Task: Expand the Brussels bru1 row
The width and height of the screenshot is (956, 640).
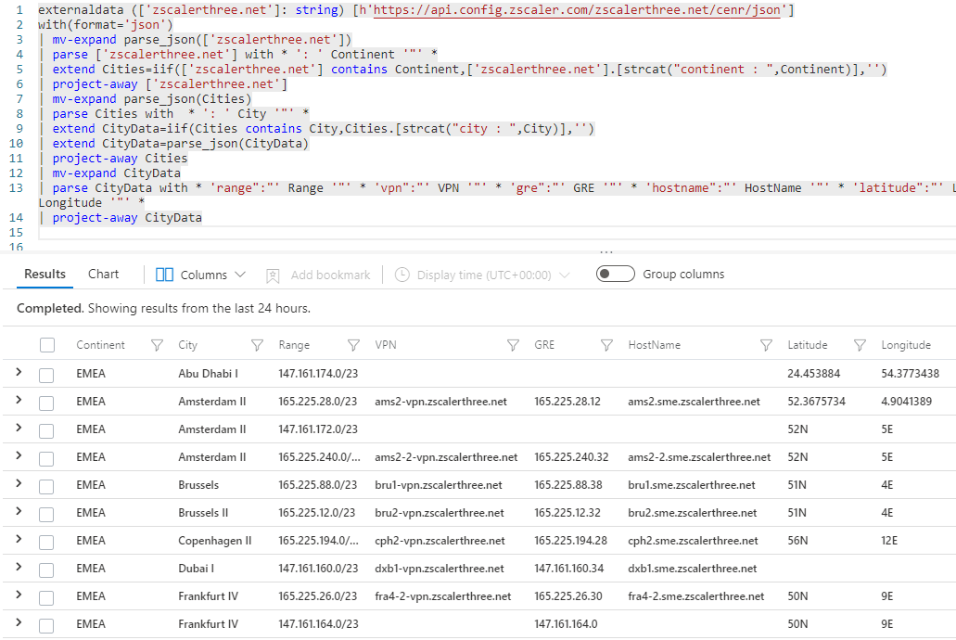Action: pyautogui.click(x=19, y=484)
